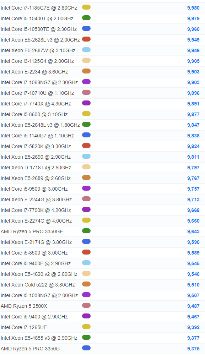Click the pink swatch beside Xeon E-2244G
This screenshot has width=205, height=355.
86,199
